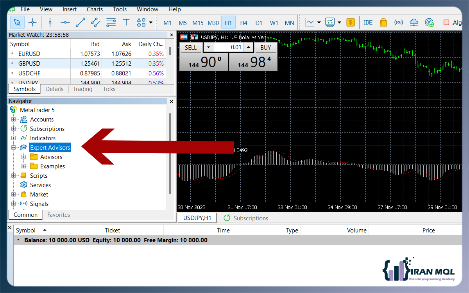The height and width of the screenshot is (293, 469).
Task: Select the cursor arrow tool
Action: tap(17, 22)
